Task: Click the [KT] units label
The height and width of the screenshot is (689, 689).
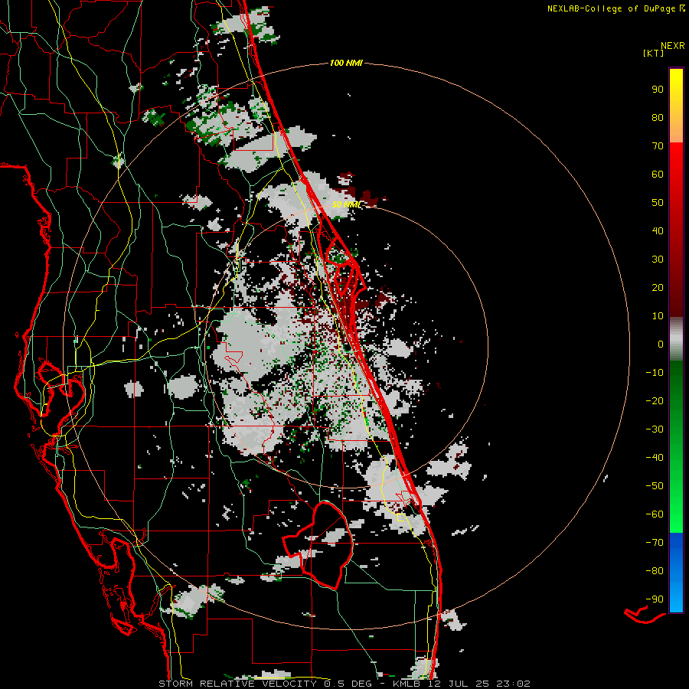Action: click(x=654, y=53)
